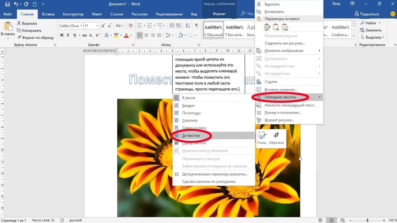The image size is (397, 223).
Task: Save the document using the floppy icon
Action: (x=7, y=4)
